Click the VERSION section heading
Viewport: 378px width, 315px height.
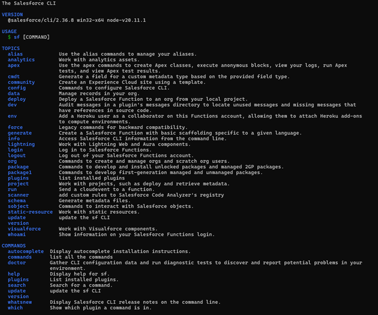click(12, 15)
